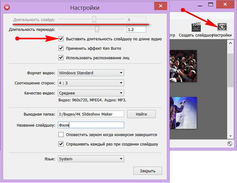Disable Применить эффект Ken Burns checkbox

point(61,48)
